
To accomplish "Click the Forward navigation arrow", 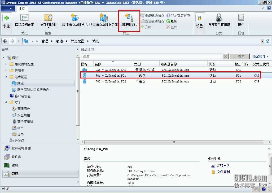I will (12, 41).
